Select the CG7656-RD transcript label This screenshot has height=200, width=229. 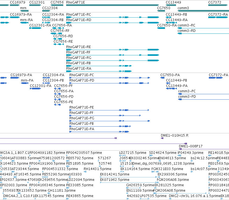63,36
